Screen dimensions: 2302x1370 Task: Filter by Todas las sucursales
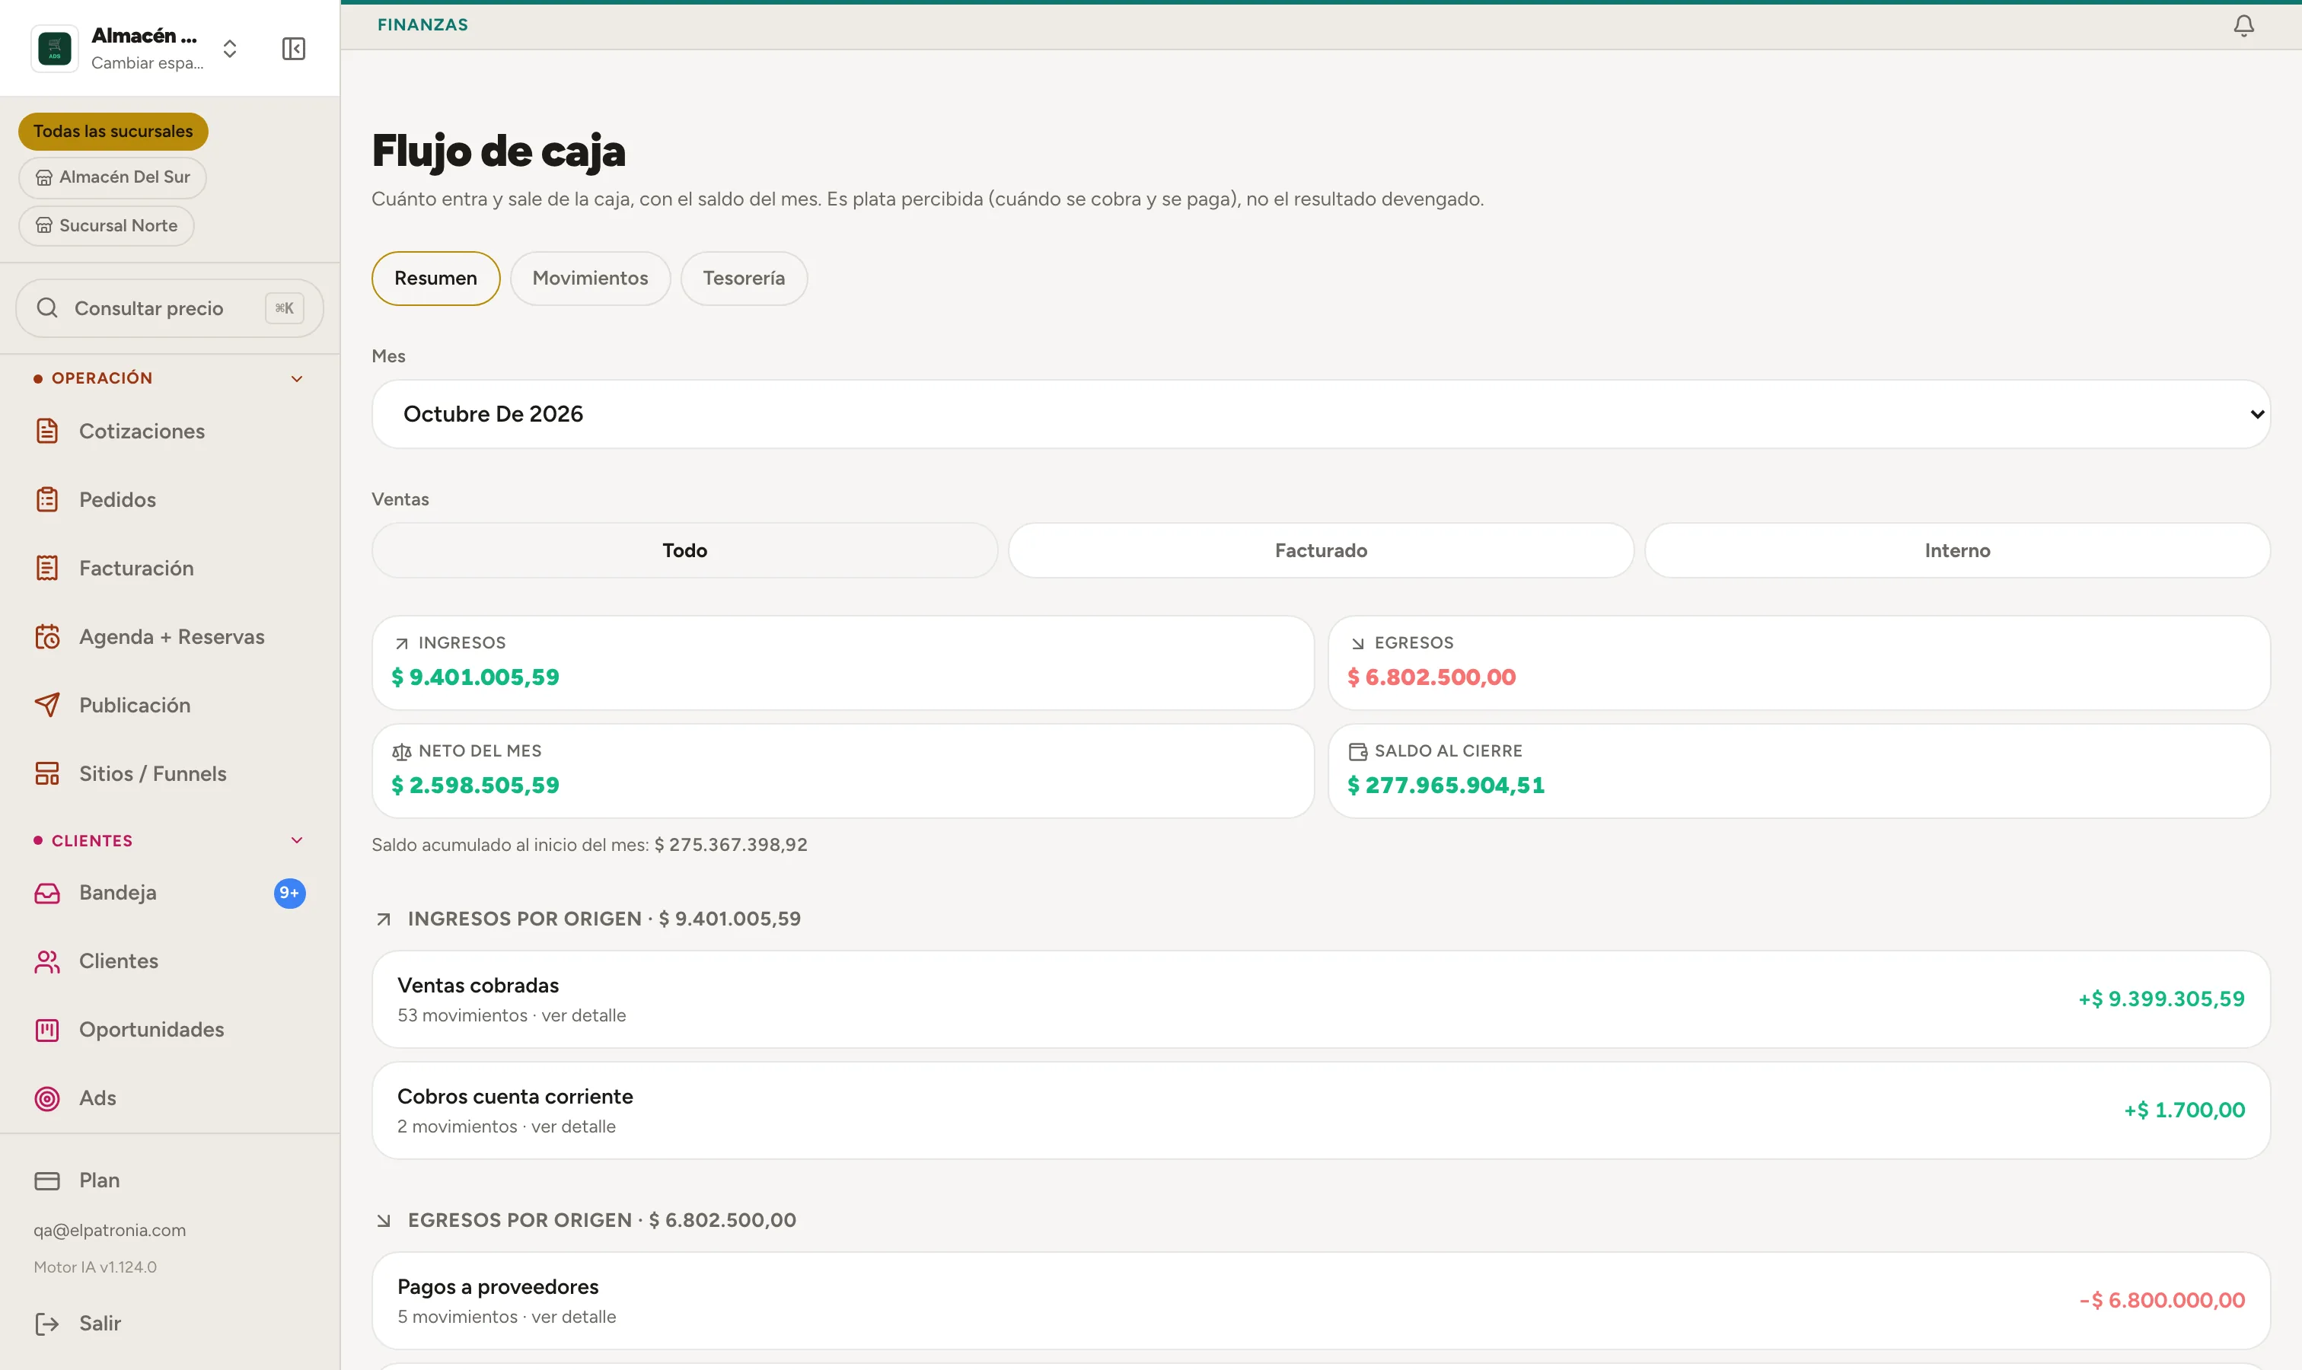[113, 131]
